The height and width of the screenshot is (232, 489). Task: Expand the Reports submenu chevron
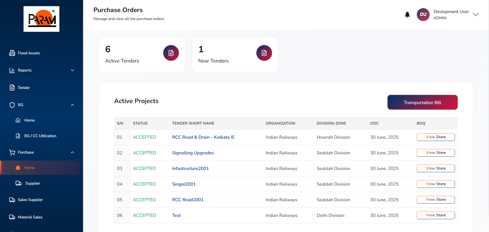(x=72, y=70)
